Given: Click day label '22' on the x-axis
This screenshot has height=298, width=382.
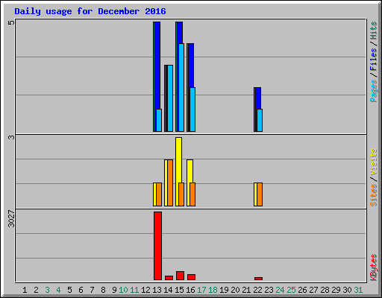Looking at the screenshot, I should click(257, 290).
